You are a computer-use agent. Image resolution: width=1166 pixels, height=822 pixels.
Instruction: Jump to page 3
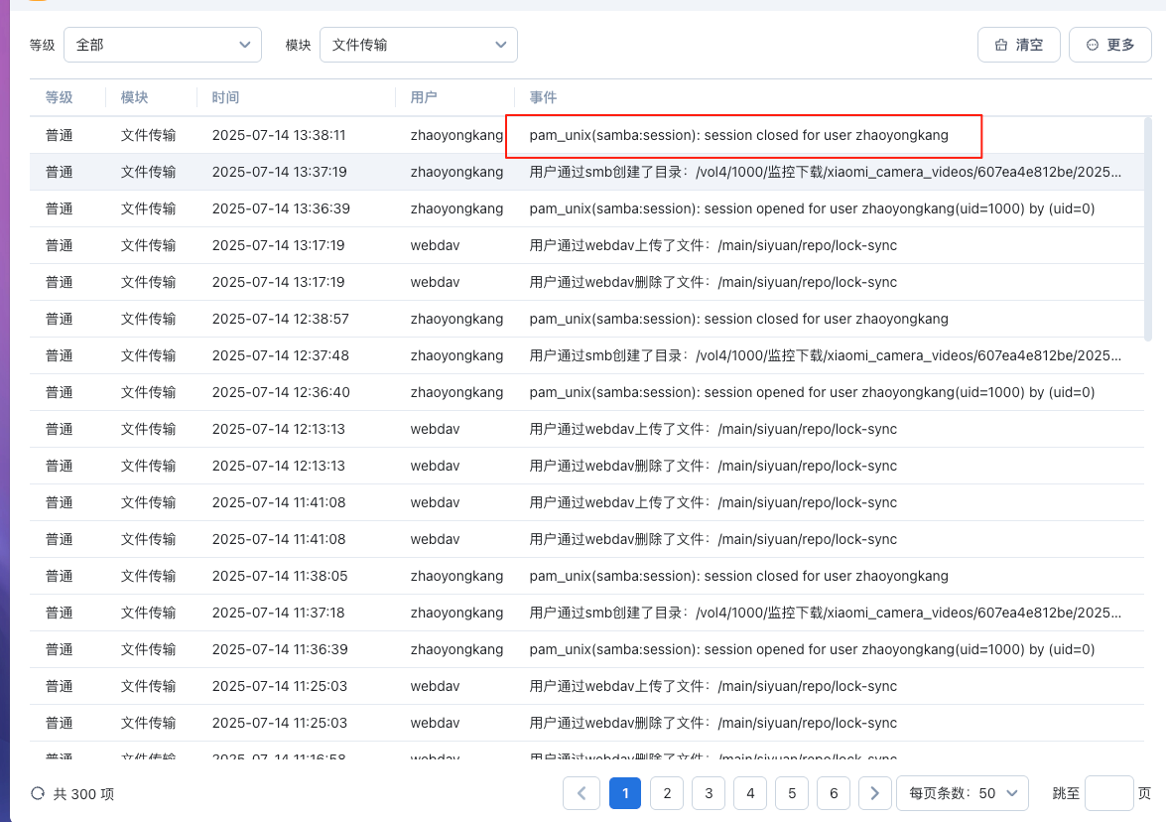tap(709, 793)
